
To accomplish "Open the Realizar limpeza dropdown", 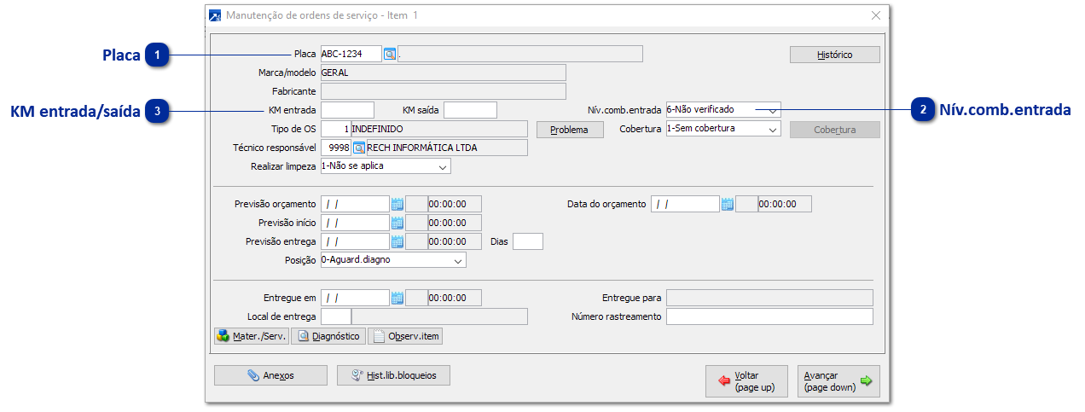I will click(443, 167).
